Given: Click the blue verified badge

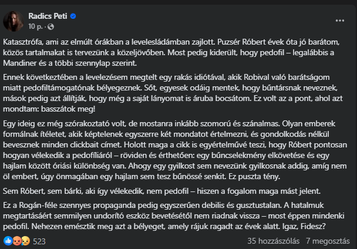Looking at the screenshot, I should click(73, 16).
